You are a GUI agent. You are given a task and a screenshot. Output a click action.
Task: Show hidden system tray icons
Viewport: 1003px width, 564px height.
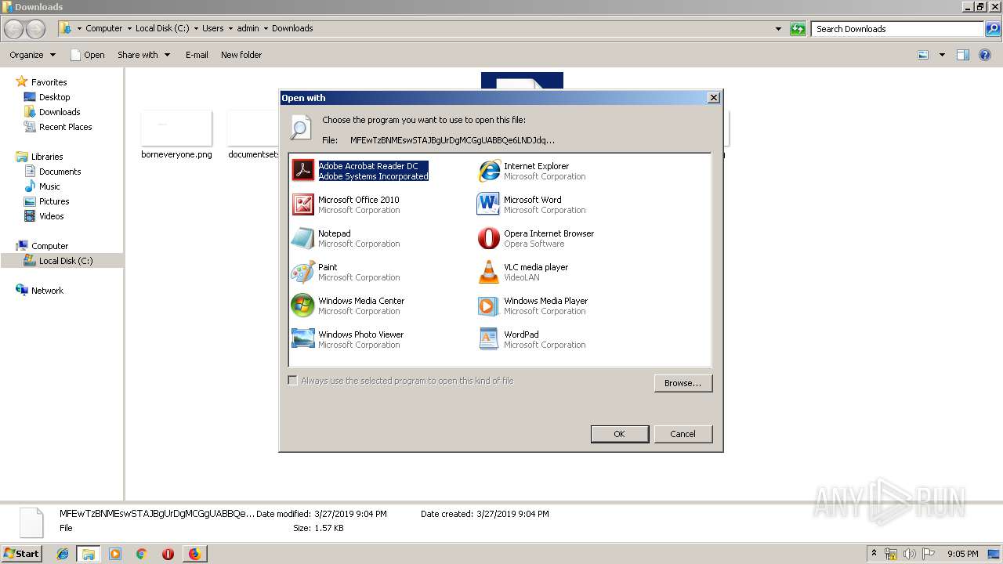(874, 554)
